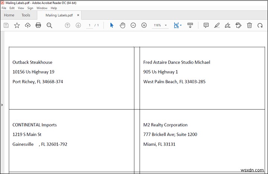Zoom out with the minus icon
Image resolution: width=268 pixels, height=174 pixels.
(x=133, y=25)
